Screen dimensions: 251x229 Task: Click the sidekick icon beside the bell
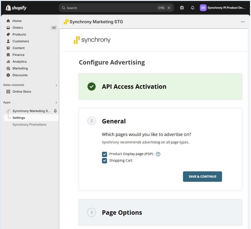[182, 8]
